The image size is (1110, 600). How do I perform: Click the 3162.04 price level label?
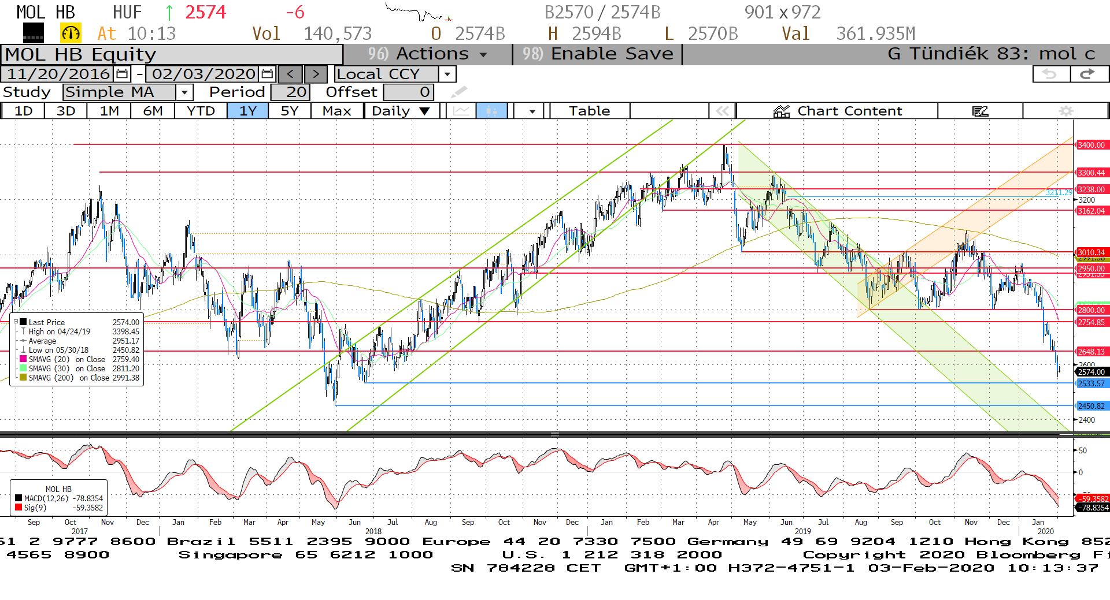[x=1091, y=211]
